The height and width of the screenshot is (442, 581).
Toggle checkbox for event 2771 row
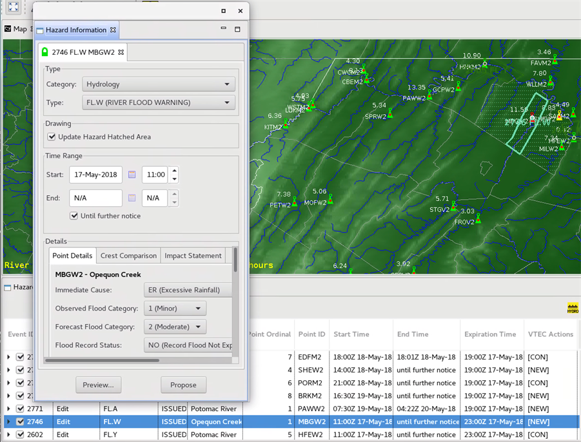21,408
